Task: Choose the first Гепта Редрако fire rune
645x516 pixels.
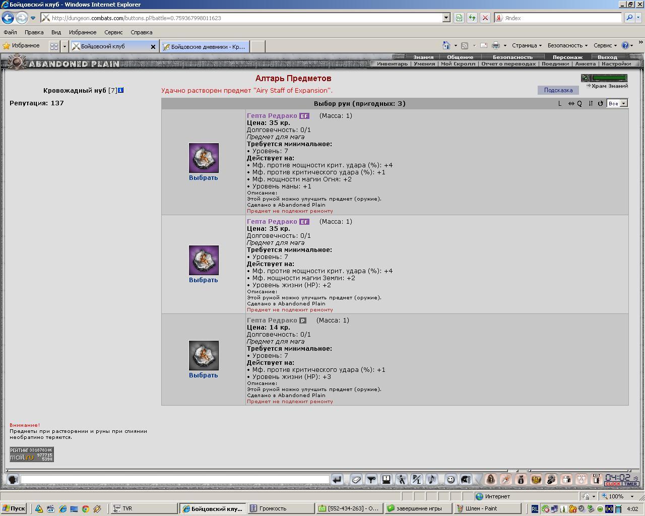Action: pos(204,177)
